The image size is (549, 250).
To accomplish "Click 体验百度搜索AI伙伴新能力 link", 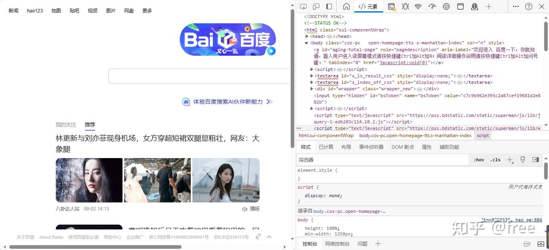I will click(x=228, y=102).
